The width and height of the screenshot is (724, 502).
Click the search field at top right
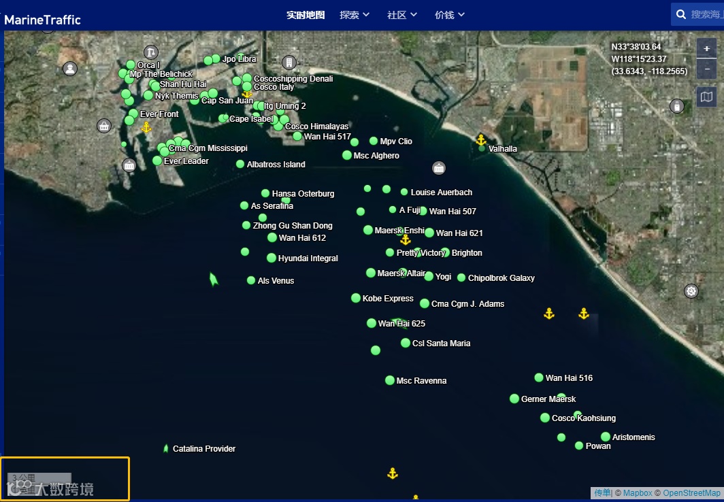click(x=697, y=14)
